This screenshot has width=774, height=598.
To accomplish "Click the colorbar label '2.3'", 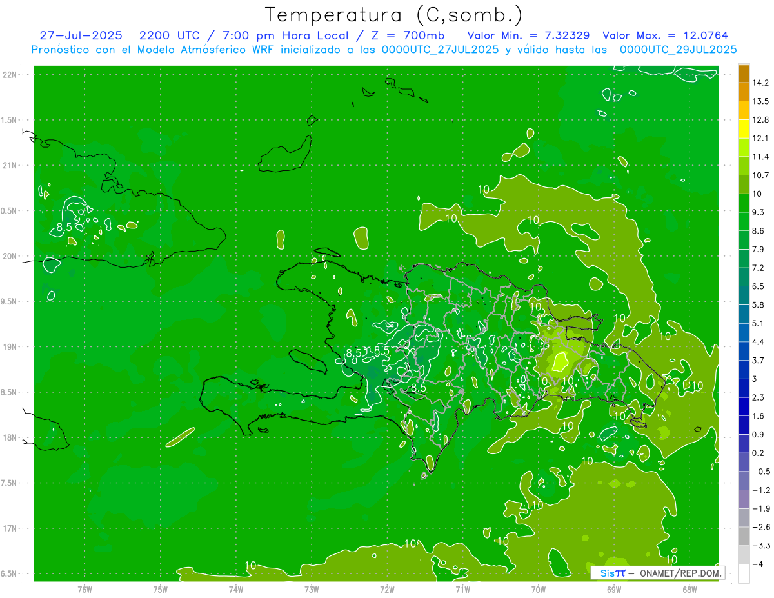I will click(759, 397).
